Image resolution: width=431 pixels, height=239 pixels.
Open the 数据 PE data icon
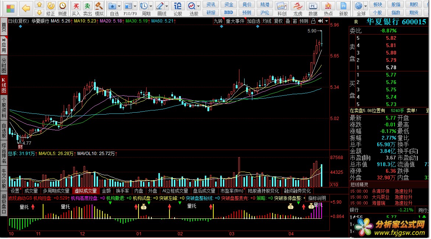[x=313, y=9]
